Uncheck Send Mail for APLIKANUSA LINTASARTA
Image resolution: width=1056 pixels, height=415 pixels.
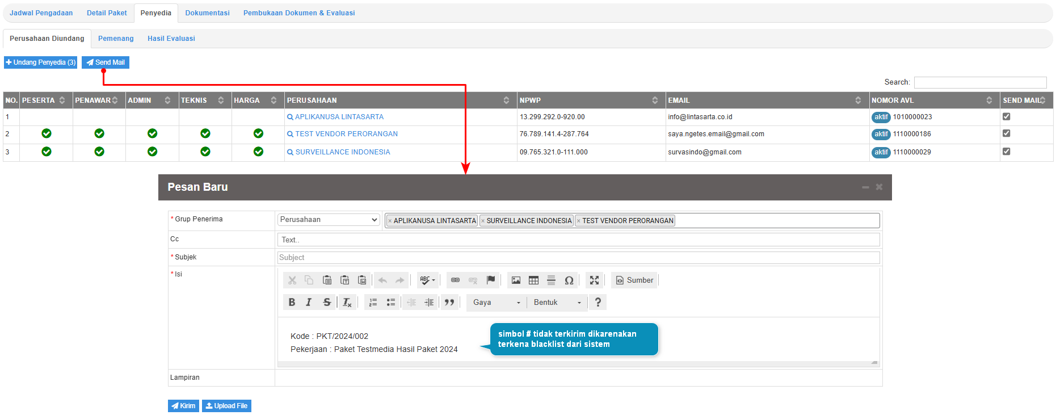click(x=1006, y=116)
